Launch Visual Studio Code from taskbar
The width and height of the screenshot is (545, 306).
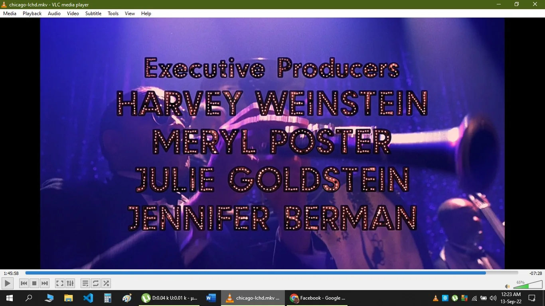click(88, 298)
